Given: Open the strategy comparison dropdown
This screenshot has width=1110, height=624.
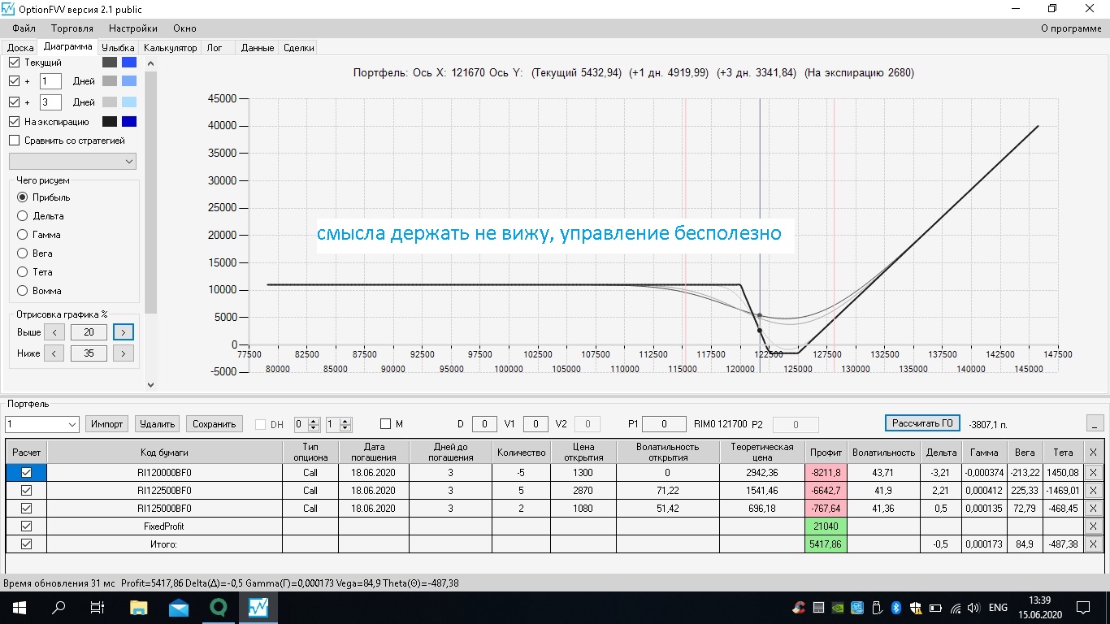Looking at the screenshot, I should point(72,161).
